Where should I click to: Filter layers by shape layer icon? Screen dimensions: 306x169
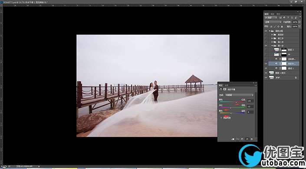pos(292,17)
